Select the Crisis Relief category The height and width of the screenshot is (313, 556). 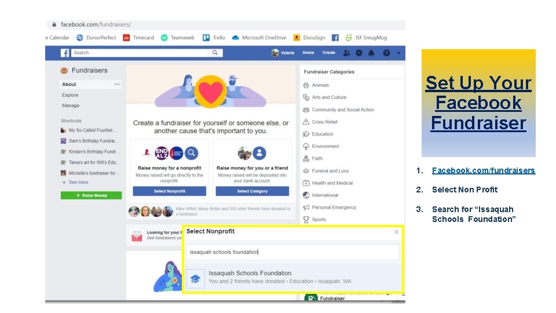(x=320, y=122)
